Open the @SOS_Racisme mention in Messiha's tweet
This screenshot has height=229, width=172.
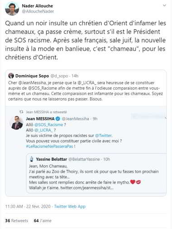click(x=48, y=125)
